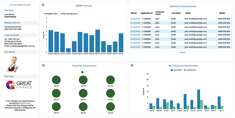Screen dimensions: 235x118
Task: Open the SMART team link
Action: tap(25, 104)
